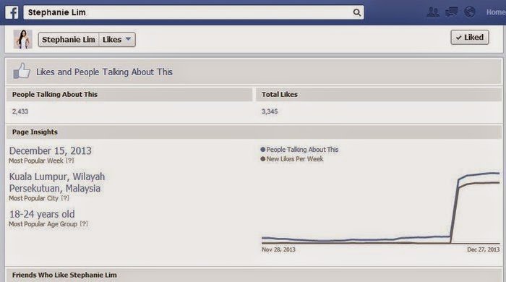Open help for Most Popular City
Screen dimensions: 506x282
coord(65,198)
